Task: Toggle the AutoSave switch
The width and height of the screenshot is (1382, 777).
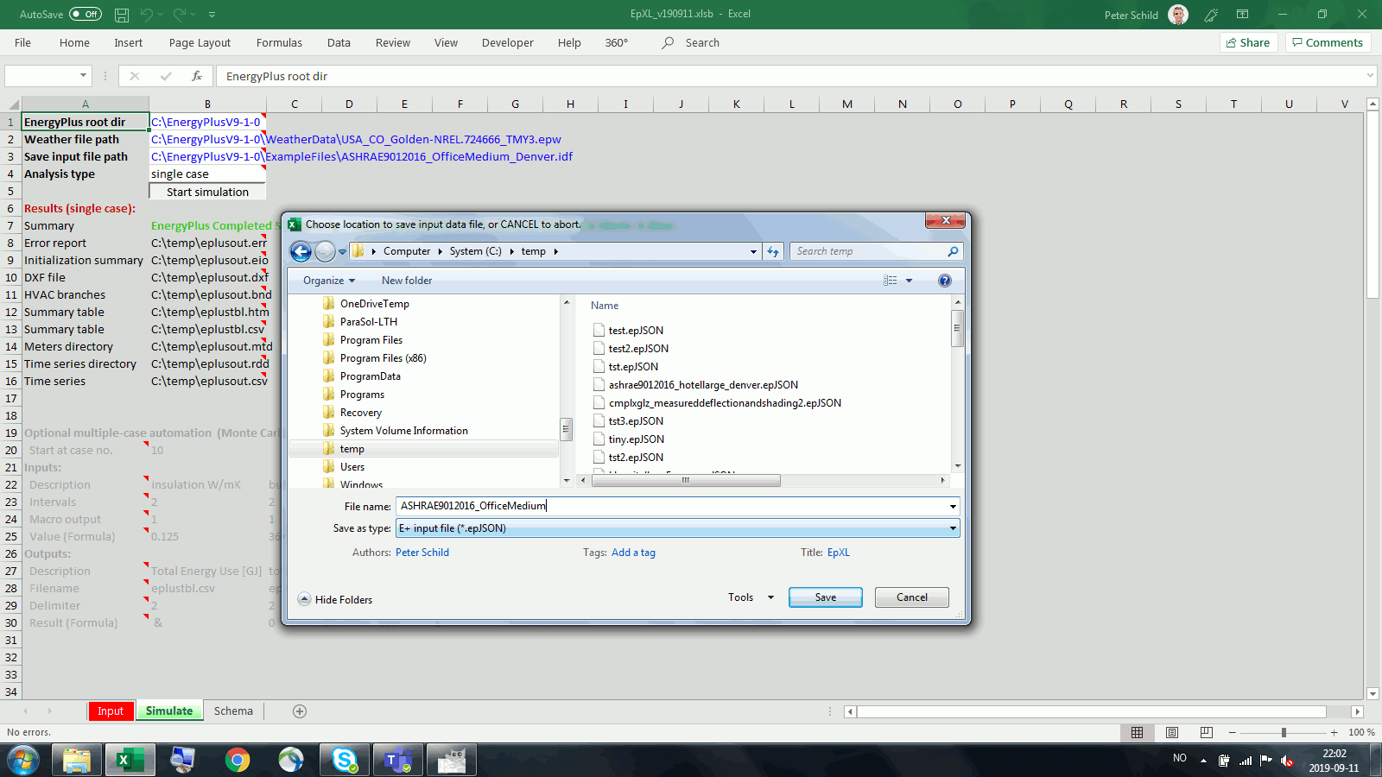Action: coord(85,14)
